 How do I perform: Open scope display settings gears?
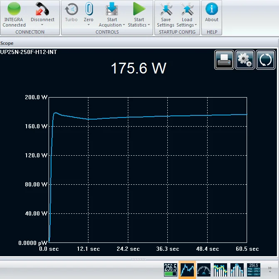[245, 60]
